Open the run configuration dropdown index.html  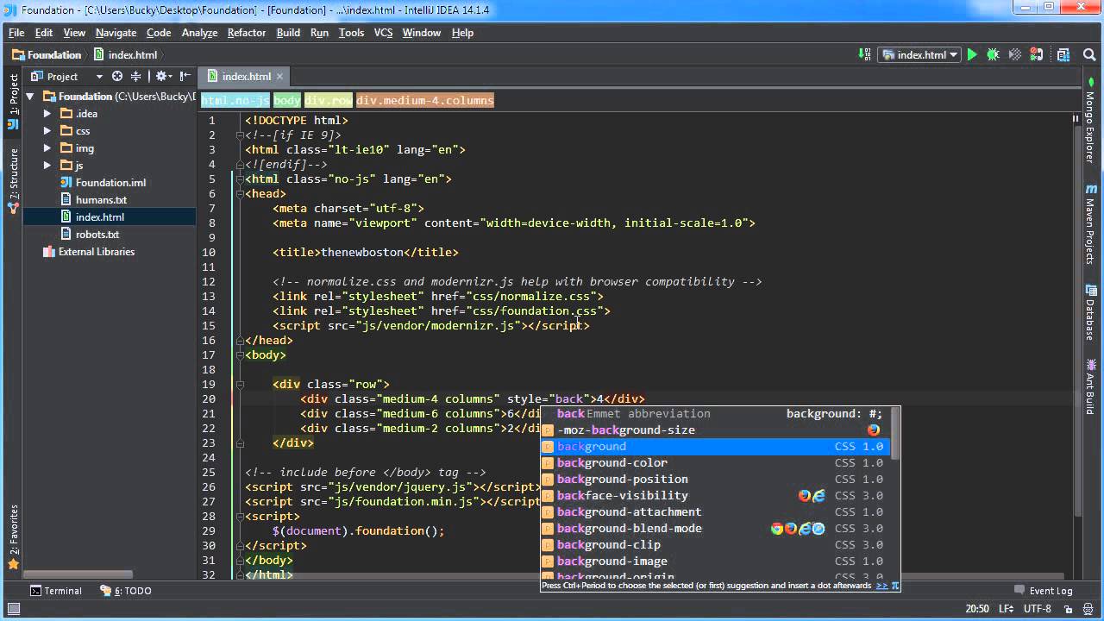[919, 54]
